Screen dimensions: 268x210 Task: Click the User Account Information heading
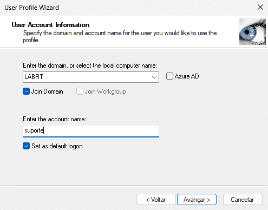pos(50,25)
